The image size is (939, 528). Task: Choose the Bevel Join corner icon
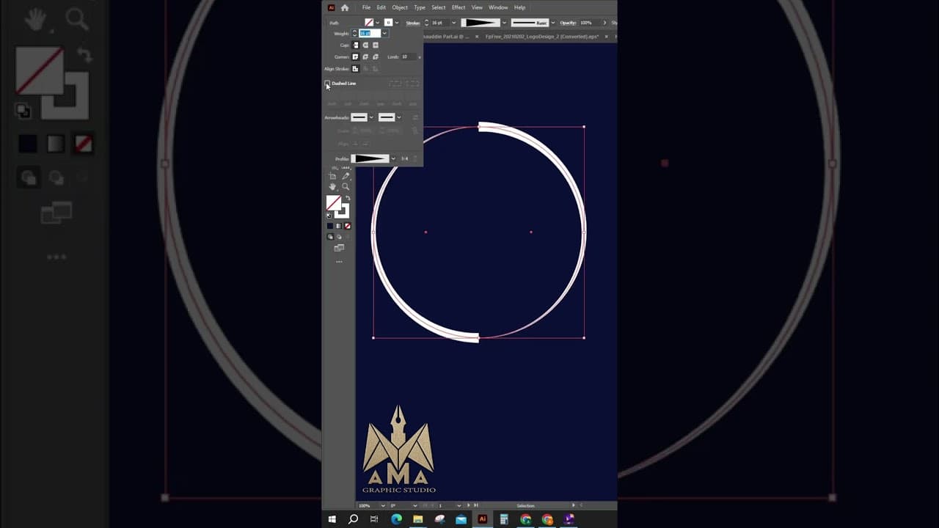click(376, 57)
